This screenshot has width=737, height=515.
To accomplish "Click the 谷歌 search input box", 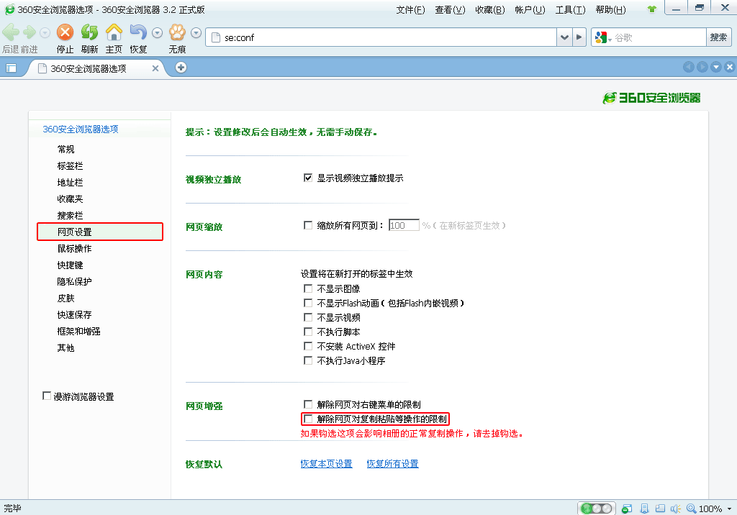I will pos(659,37).
